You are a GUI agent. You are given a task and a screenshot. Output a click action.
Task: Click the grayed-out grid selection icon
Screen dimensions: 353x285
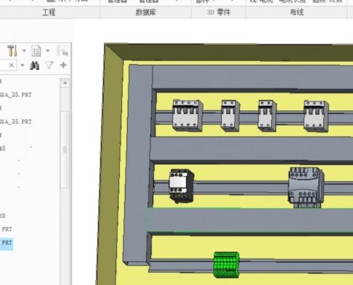(x=63, y=51)
